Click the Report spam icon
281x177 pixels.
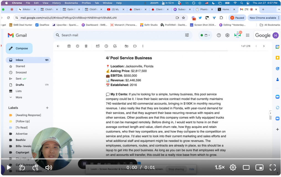(78, 46)
